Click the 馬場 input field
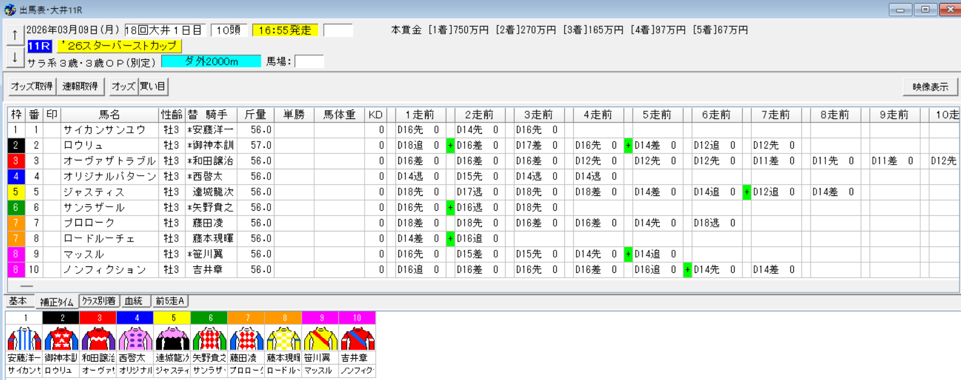 [x=309, y=61]
